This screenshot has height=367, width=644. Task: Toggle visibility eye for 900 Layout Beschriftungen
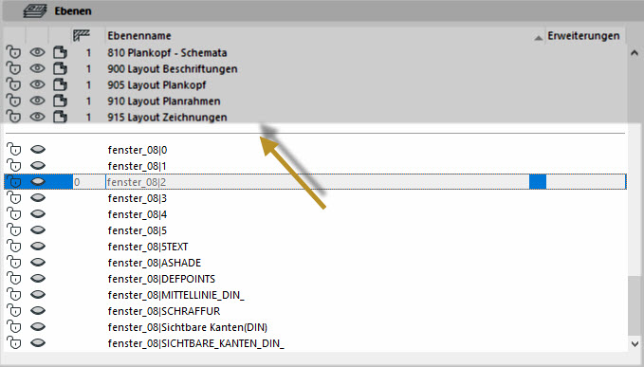coord(37,68)
